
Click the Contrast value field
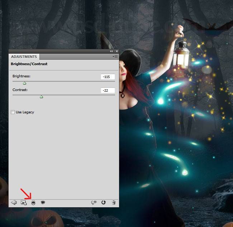coord(108,90)
